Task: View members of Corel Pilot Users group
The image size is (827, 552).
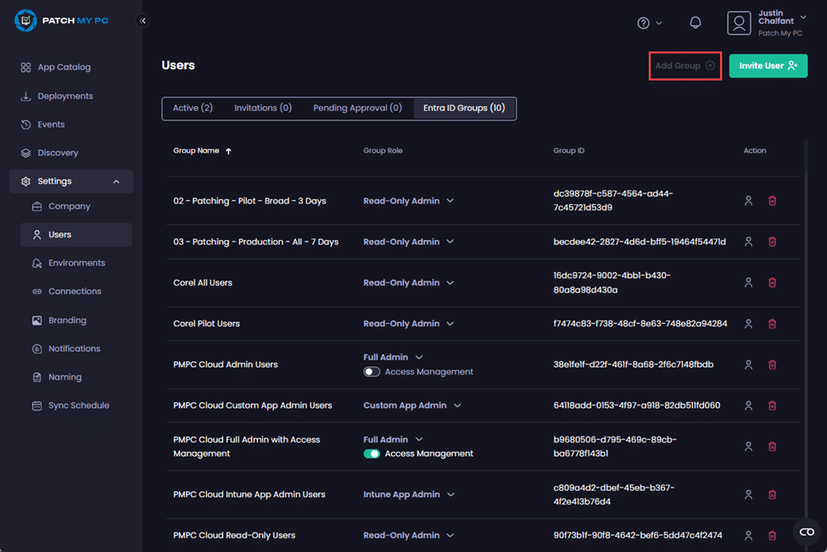Action: click(x=748, y=324)
